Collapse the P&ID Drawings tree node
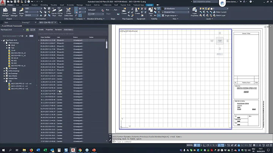This screenshot has width=273, height=153. coord(4,43)
